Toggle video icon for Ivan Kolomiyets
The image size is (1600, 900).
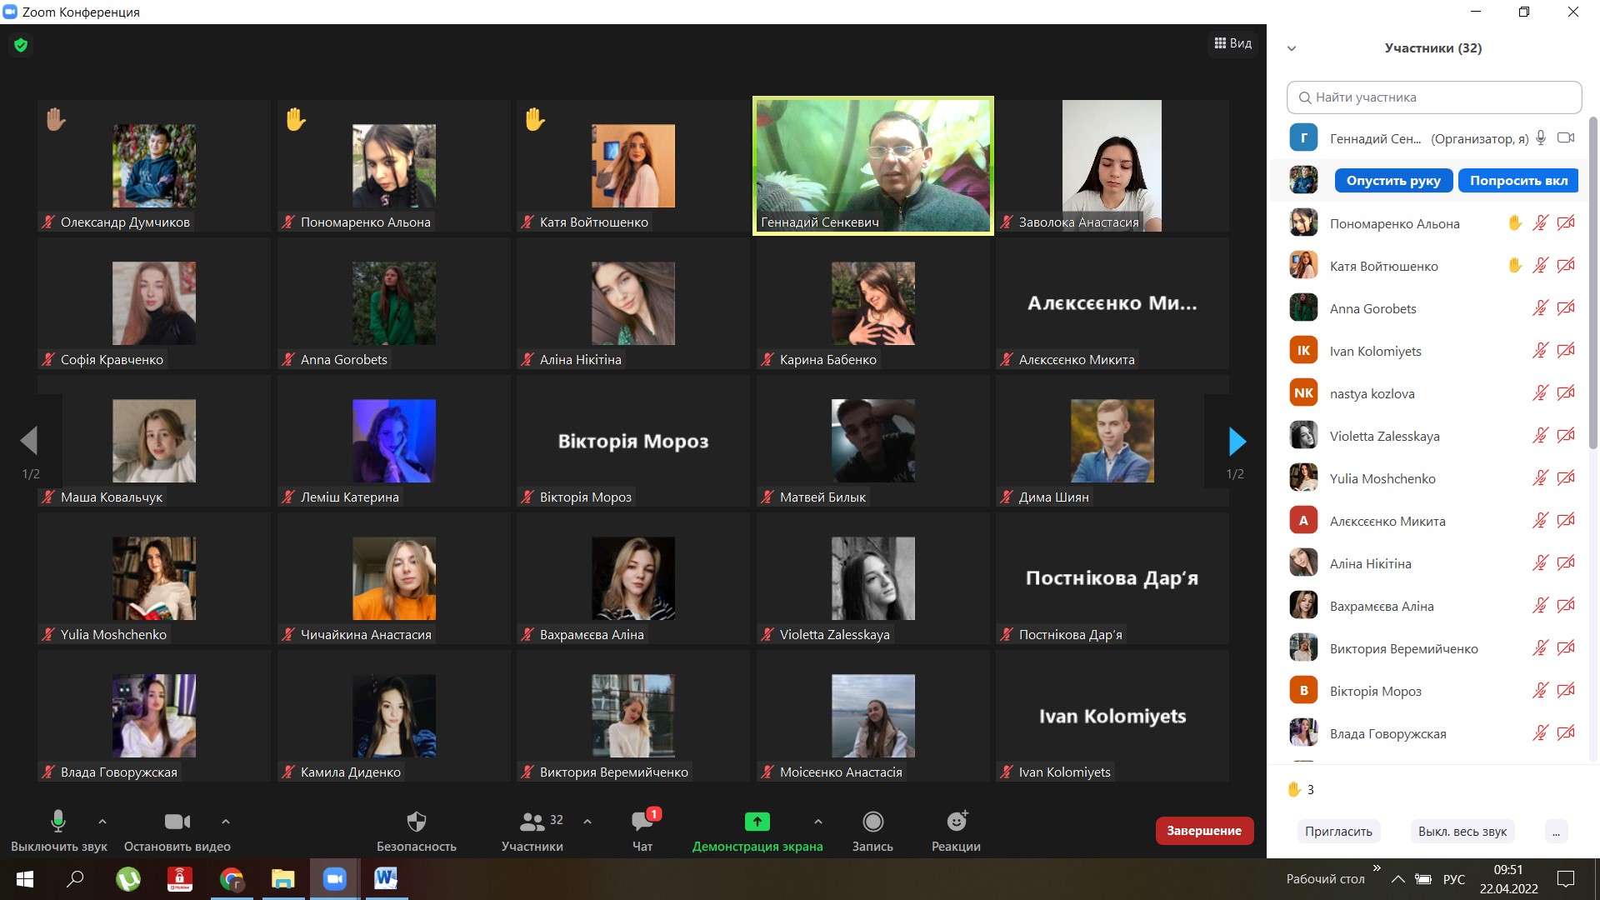coord(1566,351)
